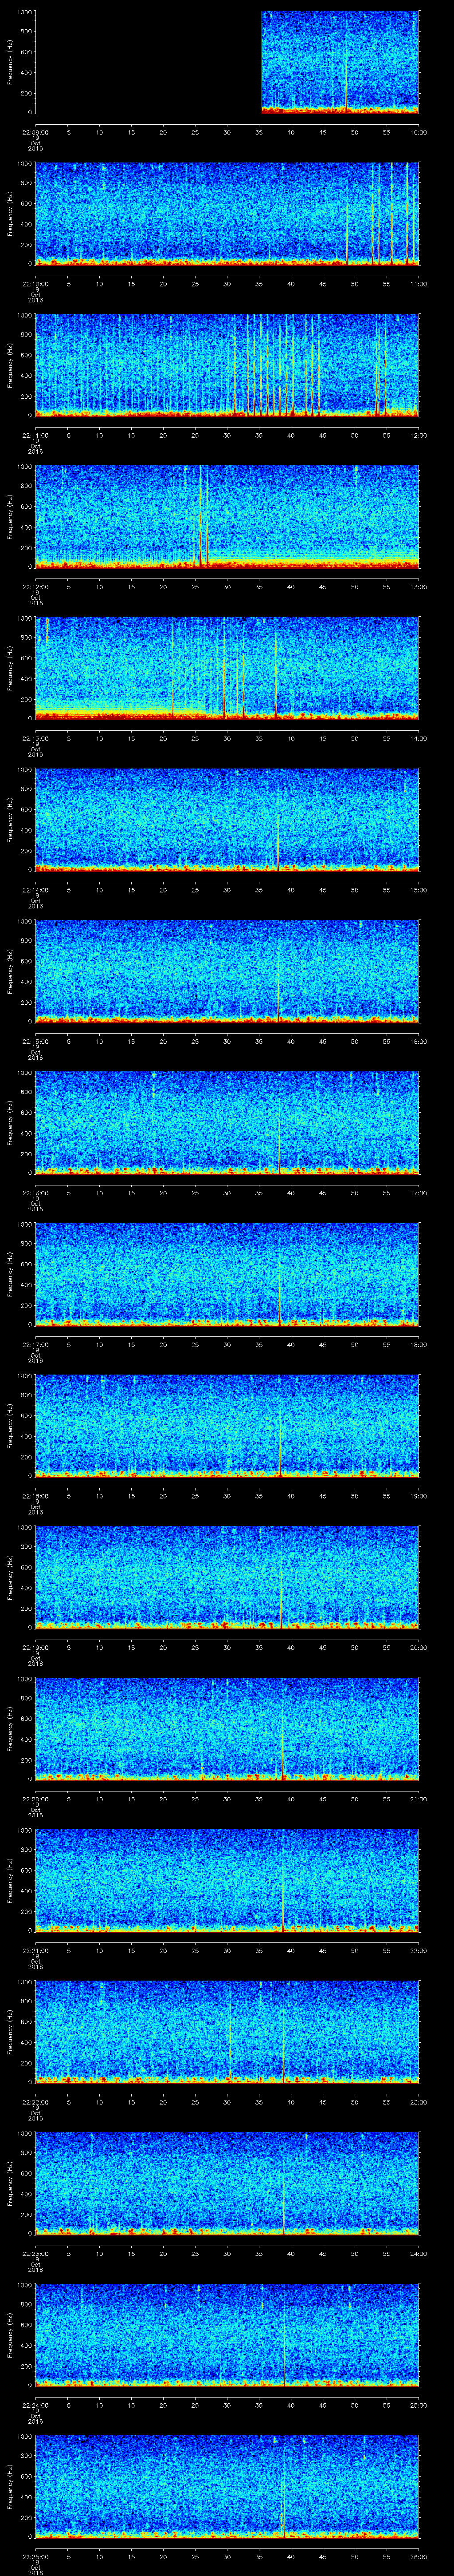Select the 15:00 end time label
The width and height of the screenshot is (454, 2576).
(419, 890)
